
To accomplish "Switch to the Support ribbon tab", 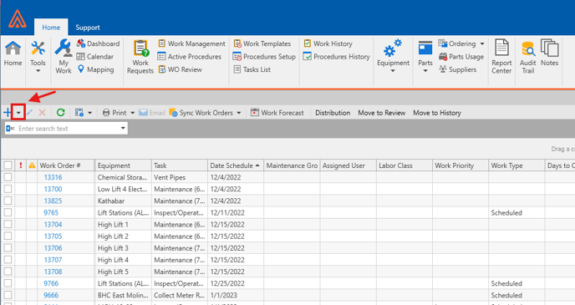I will [x=88, y=28].
